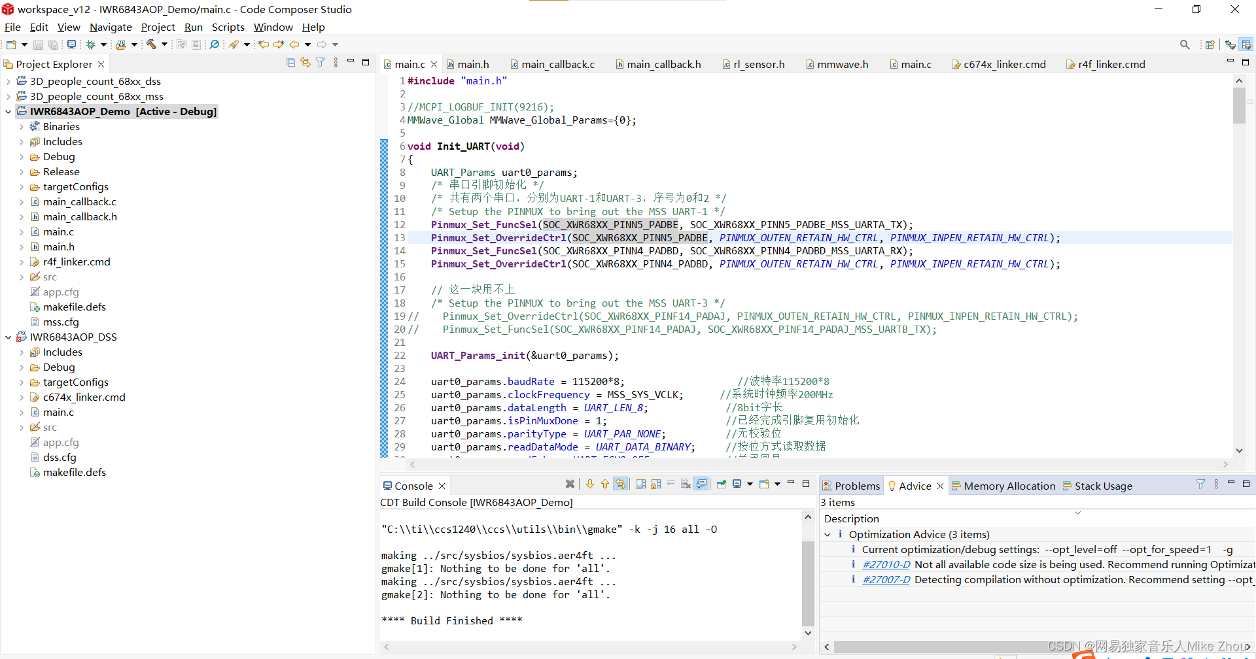Pin the Console view

tap(721, 485)
